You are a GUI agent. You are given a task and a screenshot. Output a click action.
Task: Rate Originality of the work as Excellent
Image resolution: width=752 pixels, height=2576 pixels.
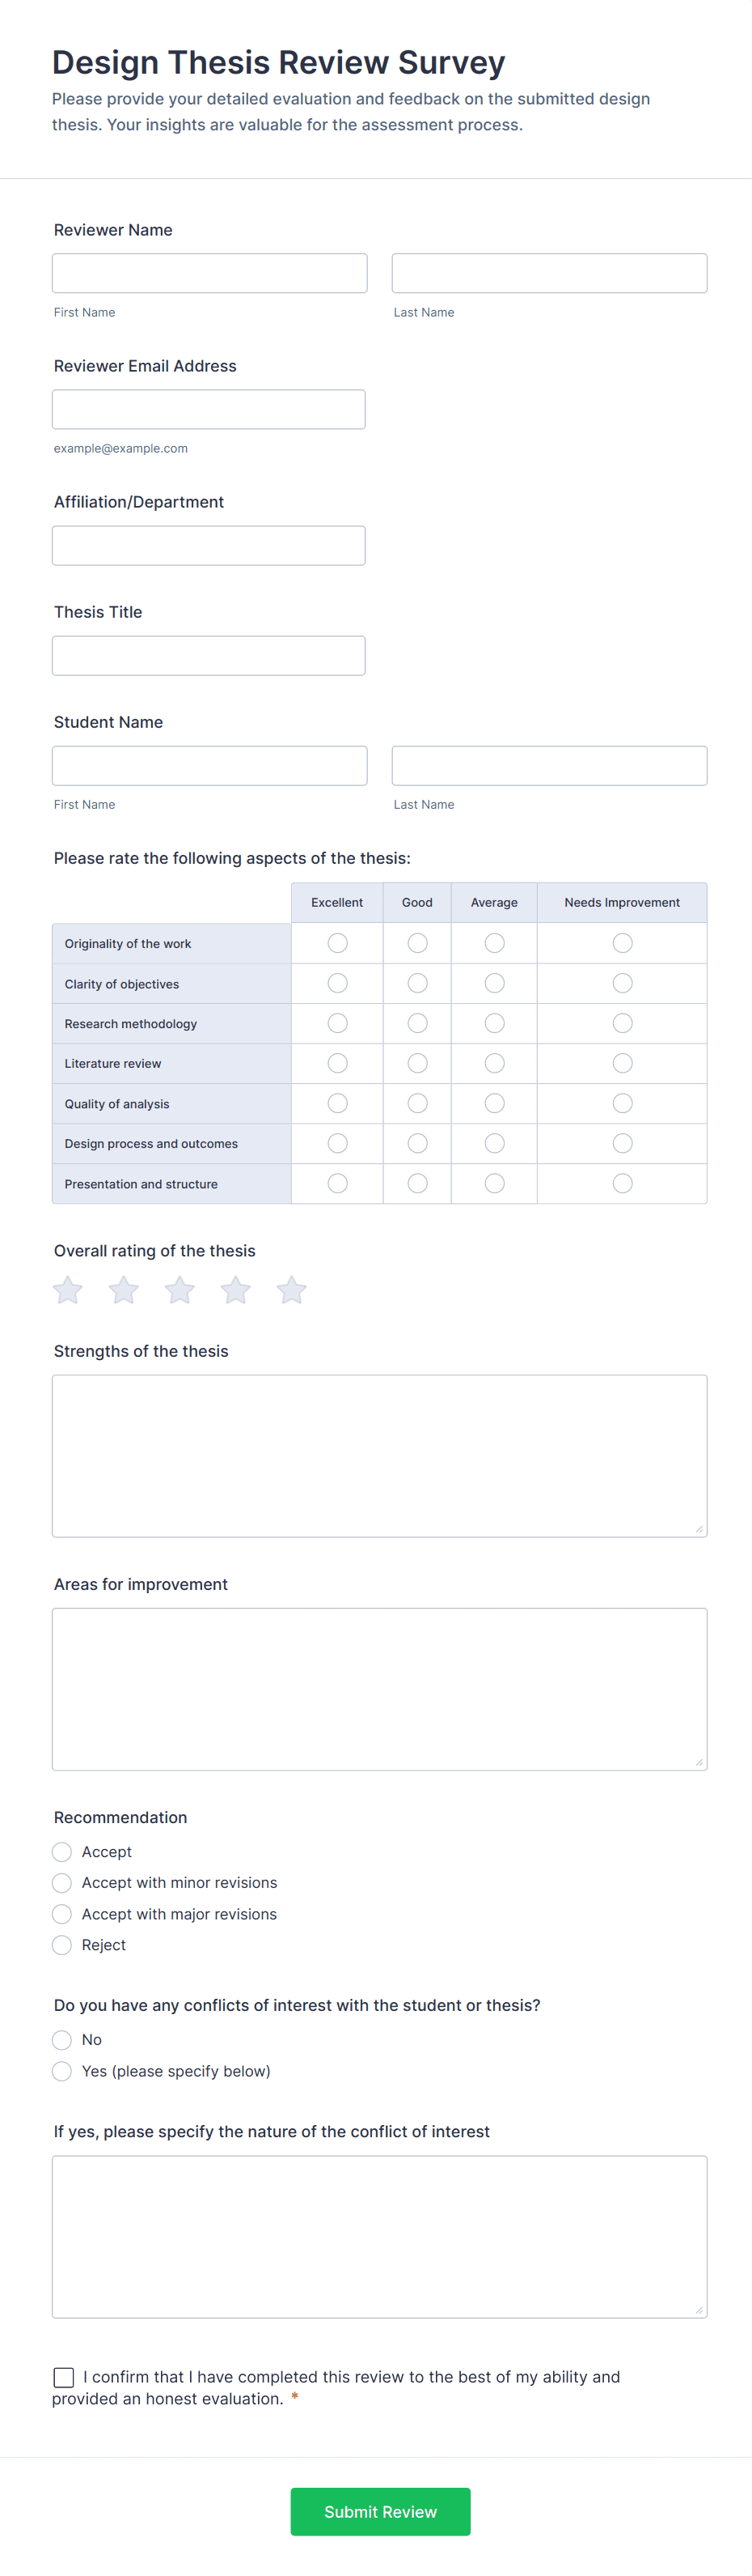pyautogui.click(x=336, y=942)
